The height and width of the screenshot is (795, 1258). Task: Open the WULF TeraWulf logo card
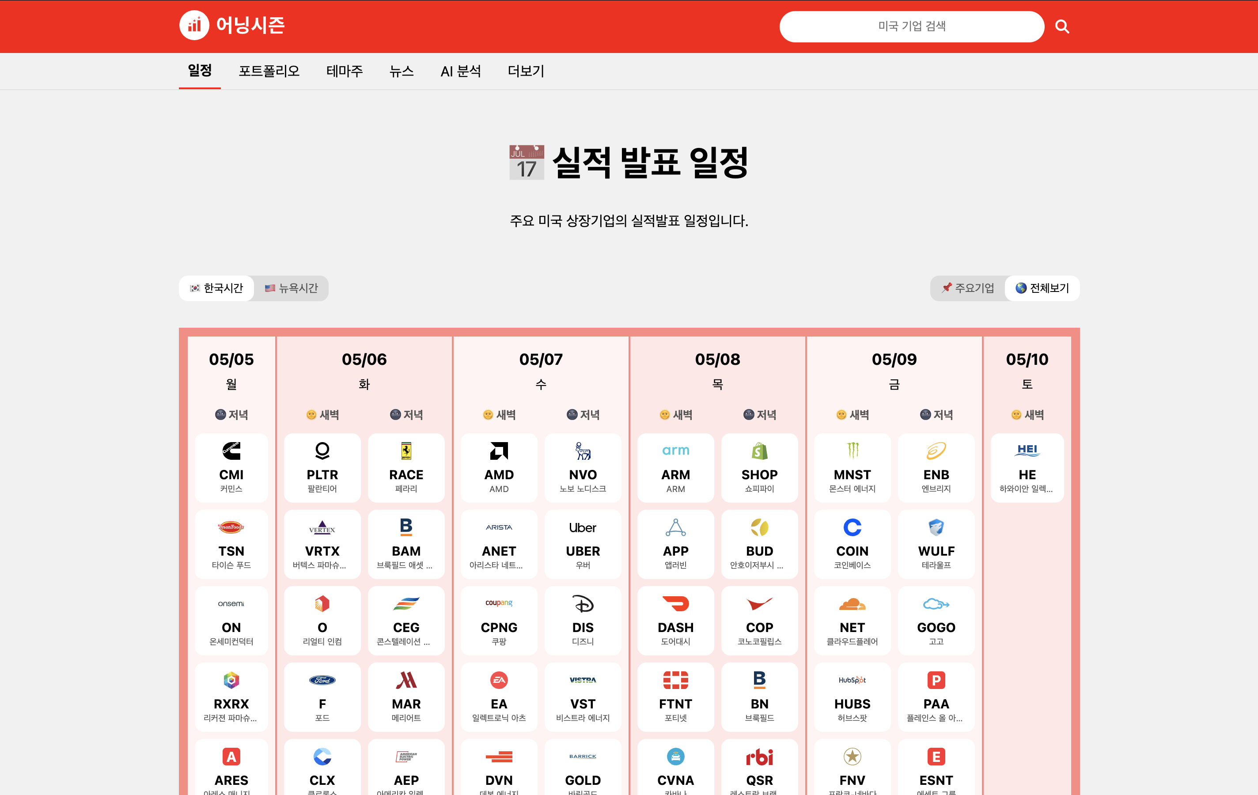(x=936, y=544)
